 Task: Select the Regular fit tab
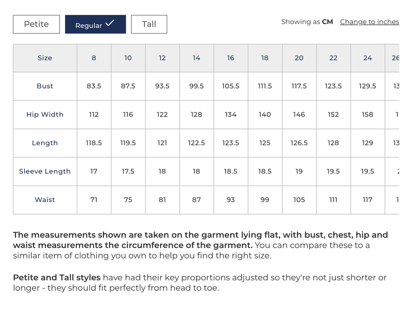coord(95,24)
